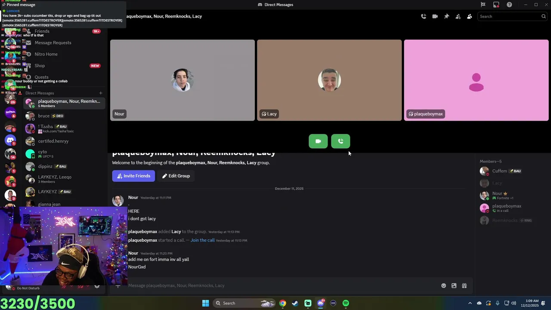Open the emoji picker icon
This screenshot has height=310, width=551.
443,285
